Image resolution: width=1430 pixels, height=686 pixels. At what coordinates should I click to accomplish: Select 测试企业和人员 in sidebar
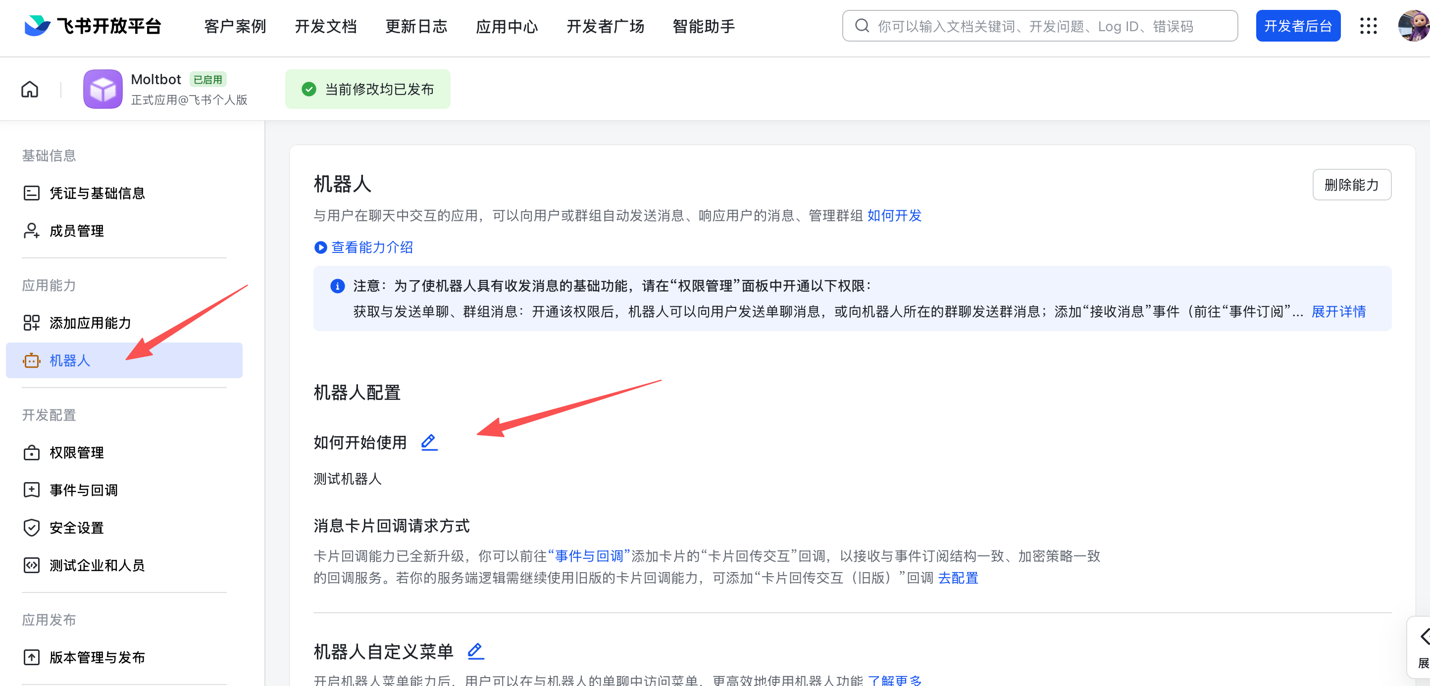coord(97,566)
